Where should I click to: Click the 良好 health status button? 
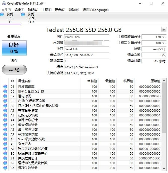click(x=14, y=48)
